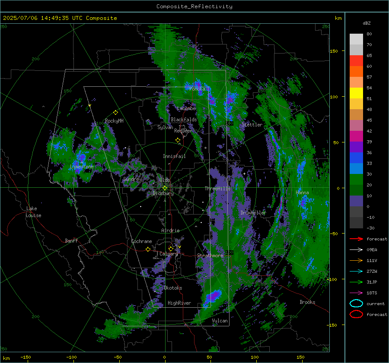Click the Vulcan town label
Viewport: 389px width, 363px height.
tap(220, 321)
